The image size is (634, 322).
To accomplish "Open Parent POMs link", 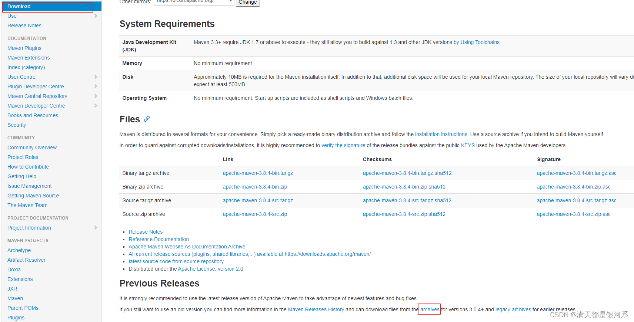I will (23, 308).
